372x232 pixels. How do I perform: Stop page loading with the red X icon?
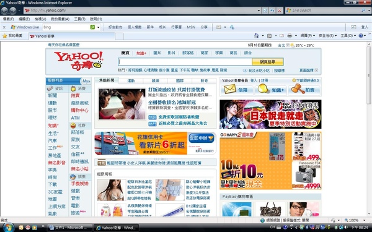(x=280, y=11)
